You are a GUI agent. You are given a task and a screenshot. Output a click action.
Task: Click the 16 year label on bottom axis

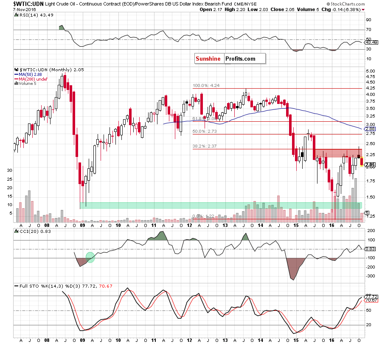(331, 340)
